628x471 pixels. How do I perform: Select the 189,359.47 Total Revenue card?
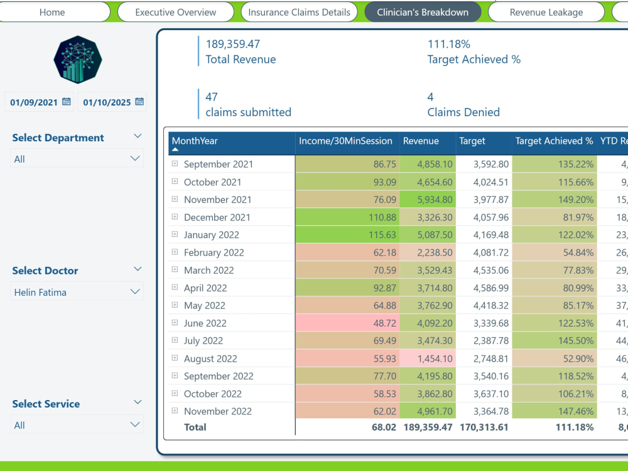[x=241, y=51]
